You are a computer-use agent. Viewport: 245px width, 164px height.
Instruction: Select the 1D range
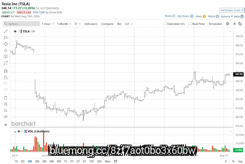16,161
